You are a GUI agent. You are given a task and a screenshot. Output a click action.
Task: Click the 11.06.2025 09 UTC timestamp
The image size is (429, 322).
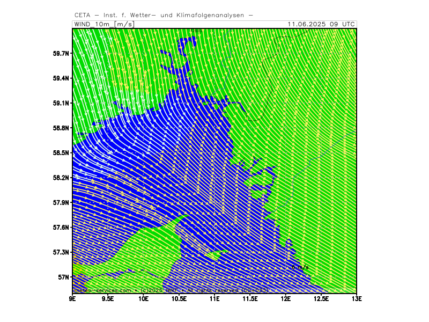pyautogui.click(x=321, y=24)
